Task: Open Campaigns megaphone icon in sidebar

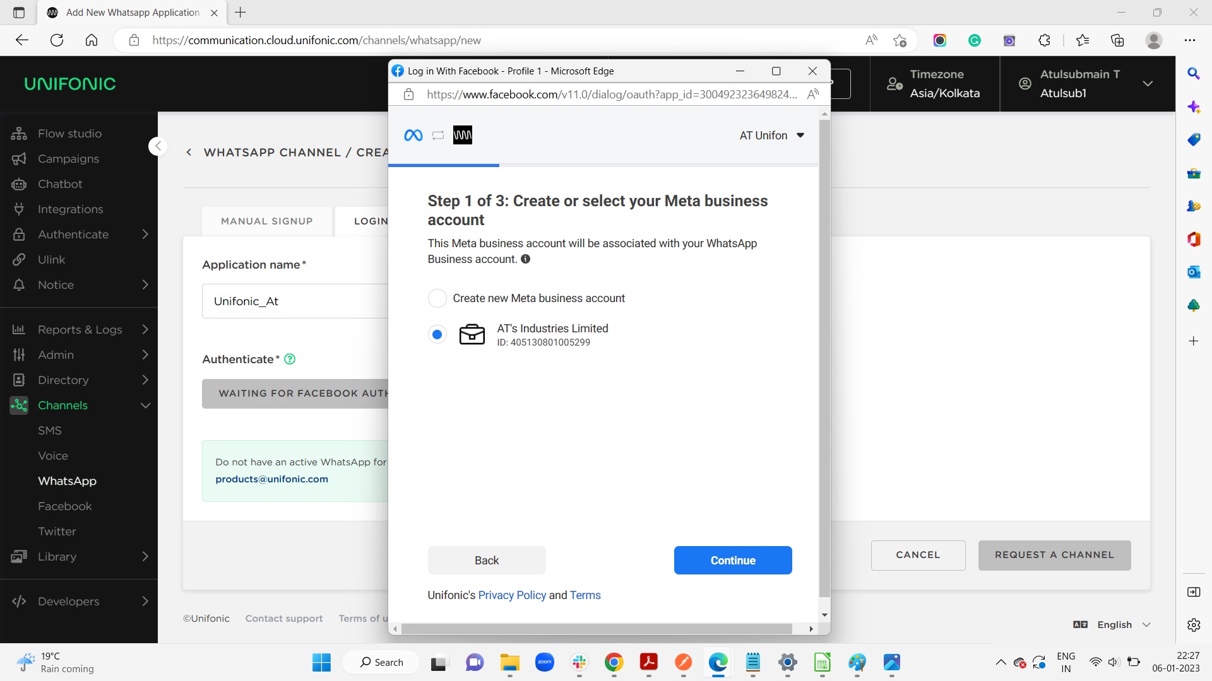Action: pos(19,159)
